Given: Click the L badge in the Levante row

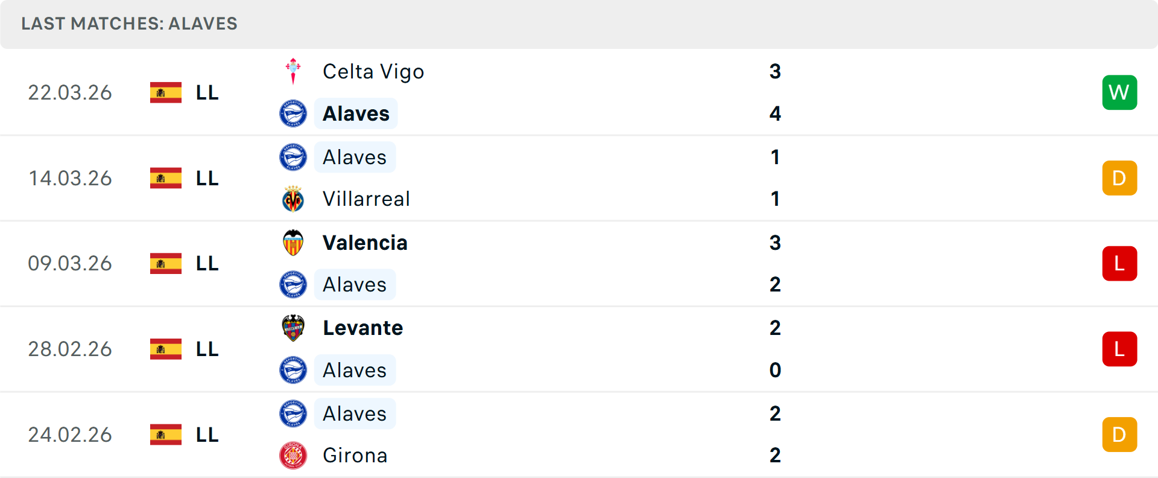Looking at the screenshot, I should [x=1119, y=349].
